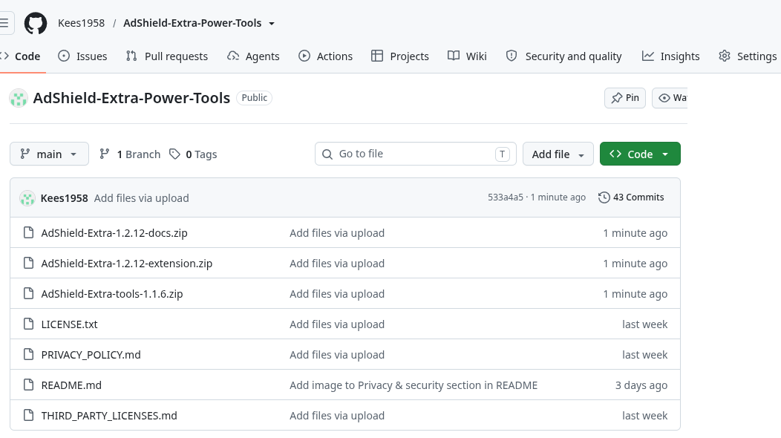Click file icon next to AdShield-Extra-1.2.12-docs.zip

[x=28, y=232]
